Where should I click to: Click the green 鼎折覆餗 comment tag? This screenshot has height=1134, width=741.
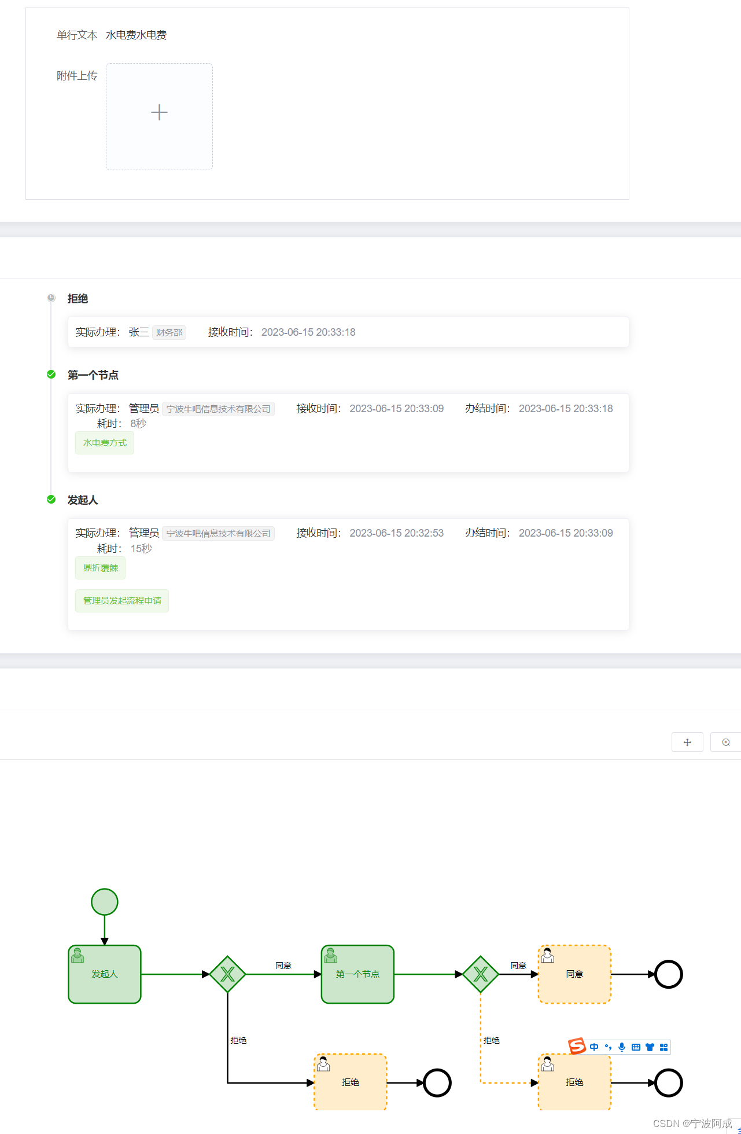(100, 568)
